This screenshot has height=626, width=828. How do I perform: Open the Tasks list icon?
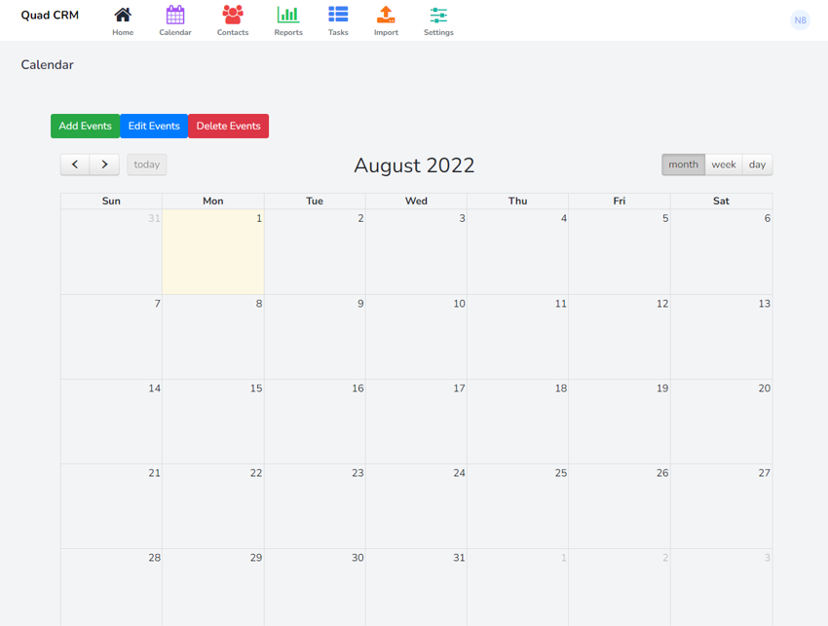click(x=338, y=15)
